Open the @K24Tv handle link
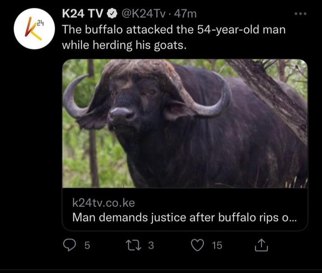The image size is (322, 273). [144, 14]
